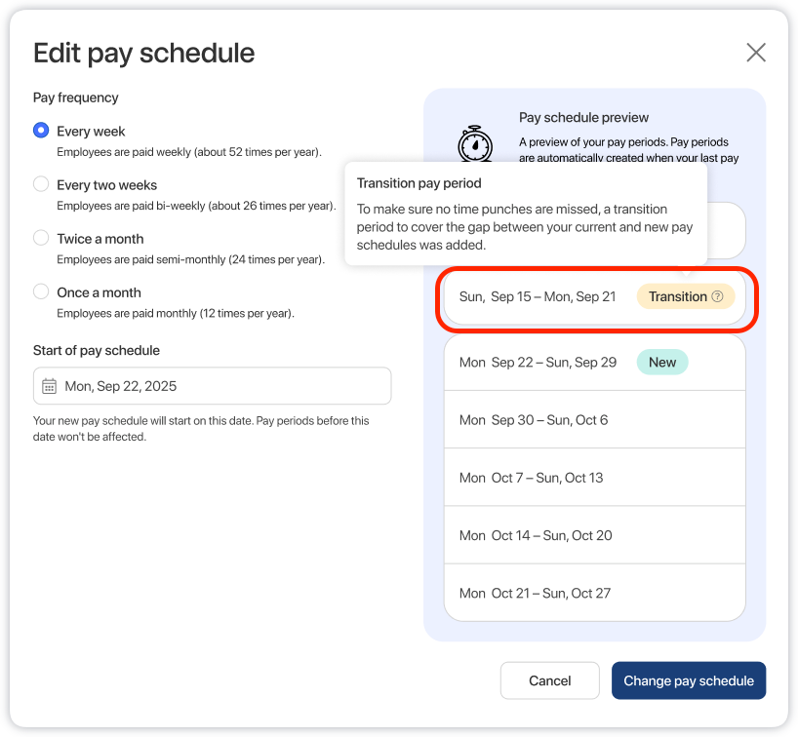
Task: Click the stopwatch icon in preview panel
Action: pos(475,142)
